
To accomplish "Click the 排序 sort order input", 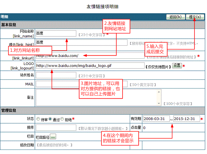I will click(56, 127).
